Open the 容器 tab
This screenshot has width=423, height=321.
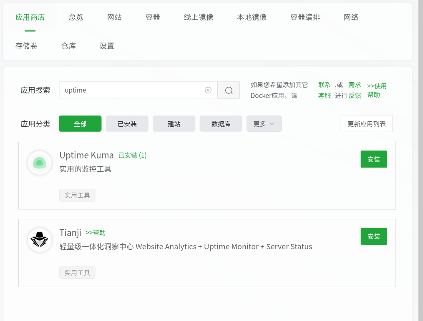pos(153,17)
